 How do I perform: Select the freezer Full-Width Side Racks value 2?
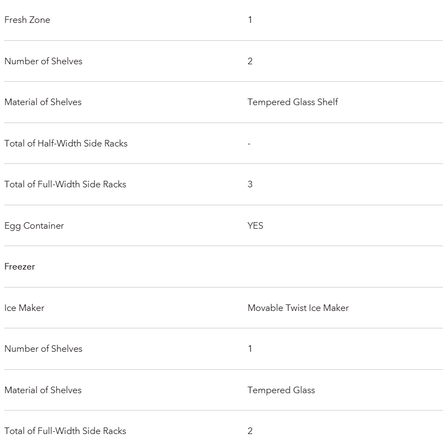250,431
